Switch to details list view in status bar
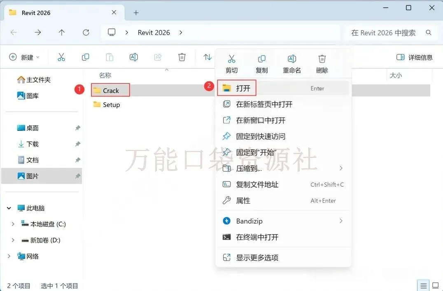Screen dimensions: 443x291 (x=423, y=286)
